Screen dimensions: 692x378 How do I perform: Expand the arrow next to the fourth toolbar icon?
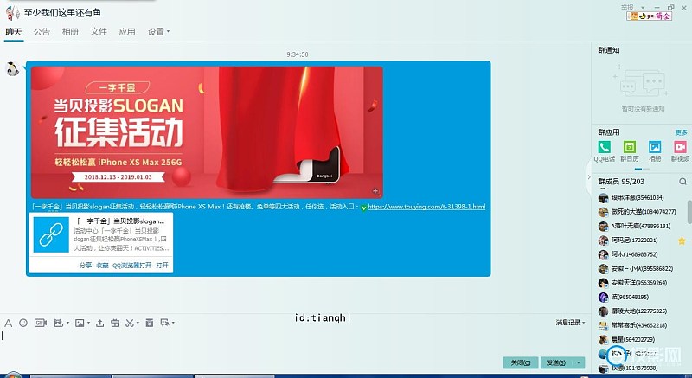[67, 323]
